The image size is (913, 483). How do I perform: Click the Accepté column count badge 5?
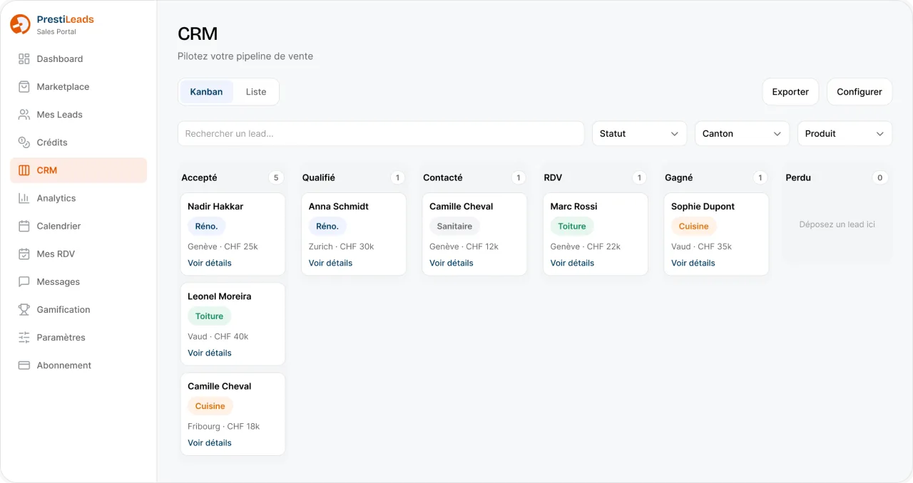pos(277,177)
